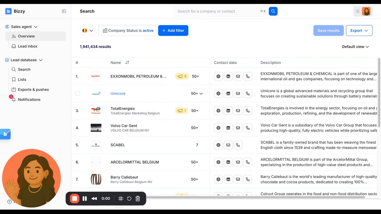Click the vertical table scrollbar
381x214 pixels.
379,92
